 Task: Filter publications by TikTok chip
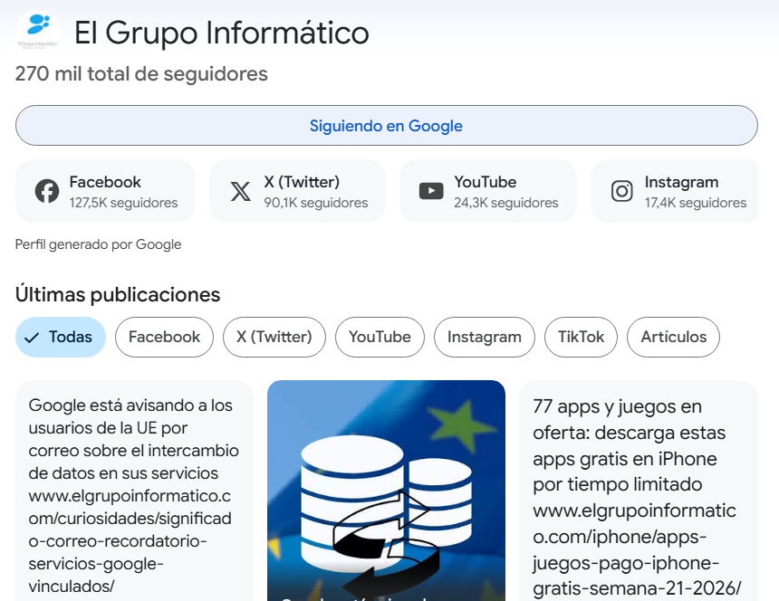click(x=581, y=337)
